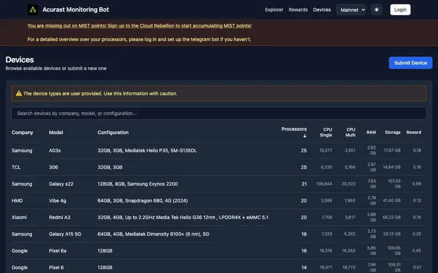Open the Rewards navigation item
438x273 pixels.
[298, 10]
